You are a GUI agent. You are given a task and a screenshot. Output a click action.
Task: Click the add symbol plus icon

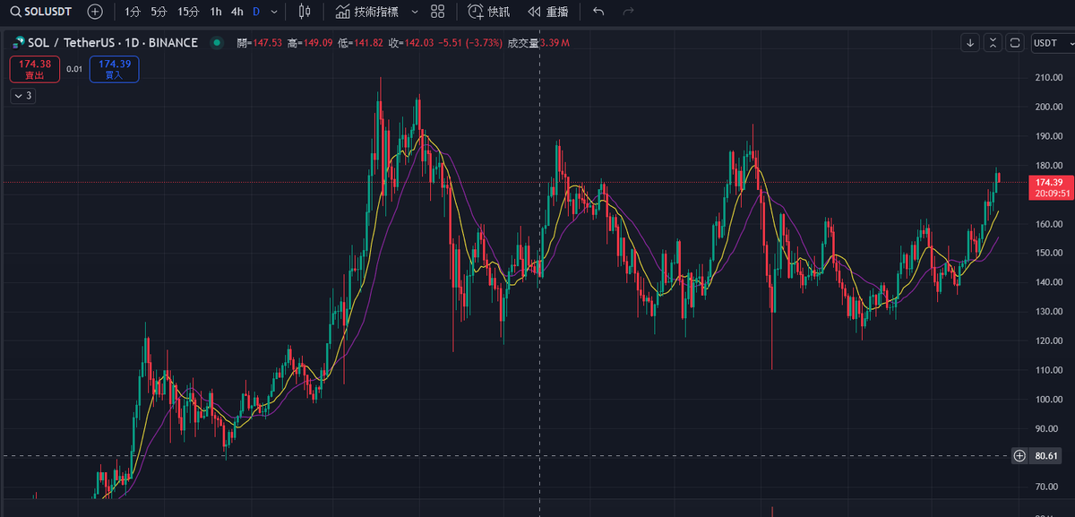pos(95,12)
